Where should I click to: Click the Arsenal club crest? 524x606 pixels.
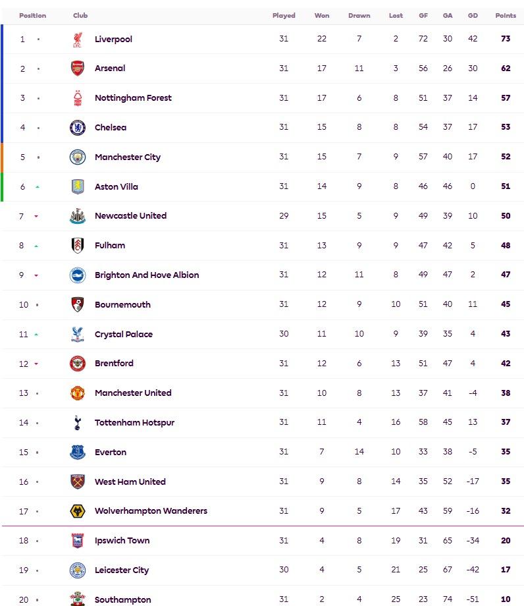pyautogui.click(x=78, y=69)
